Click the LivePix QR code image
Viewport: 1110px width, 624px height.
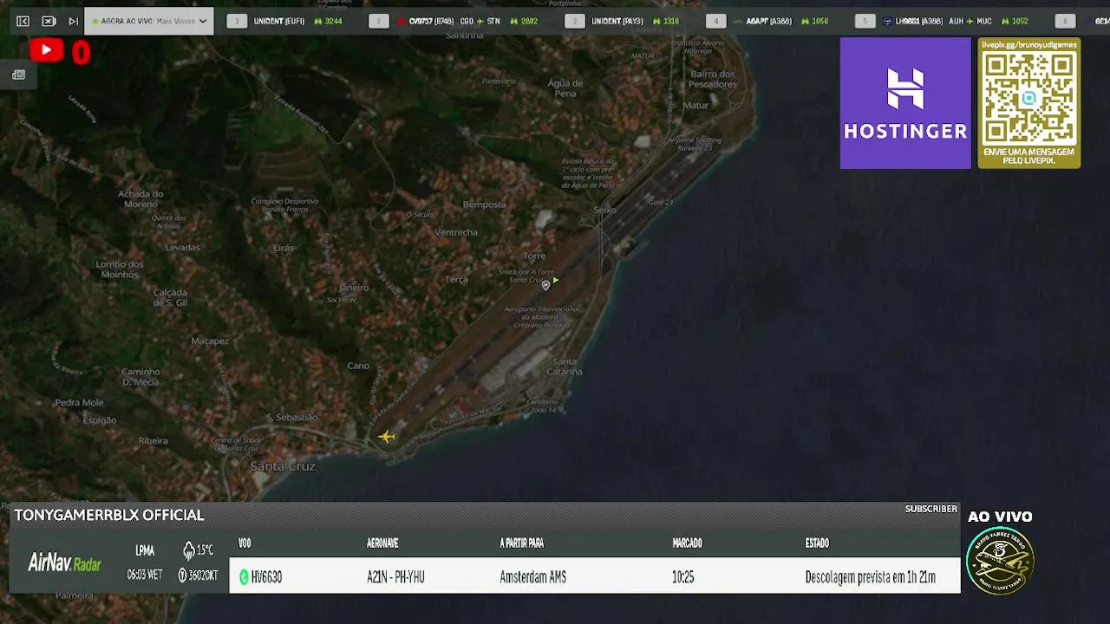1028,98
